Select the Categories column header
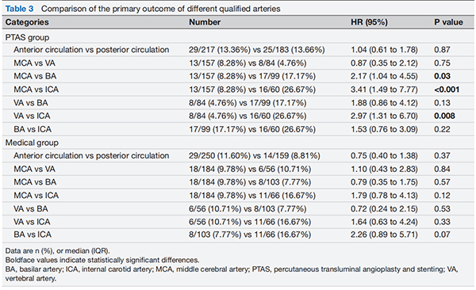Viewport: 476px width, 290px height. pos(27,22)
